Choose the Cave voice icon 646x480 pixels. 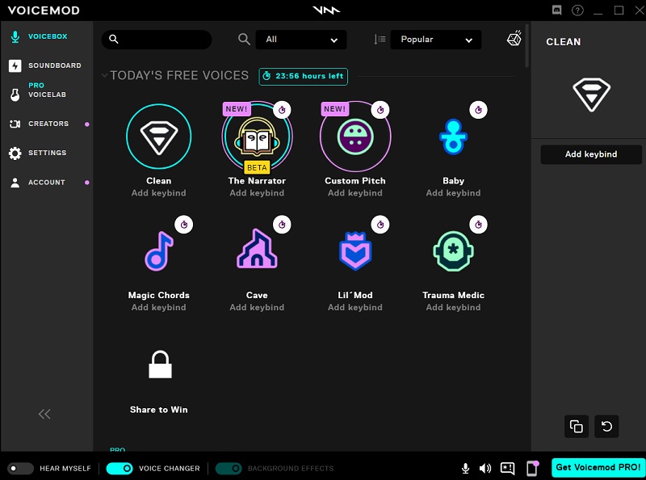coord(257,249)
